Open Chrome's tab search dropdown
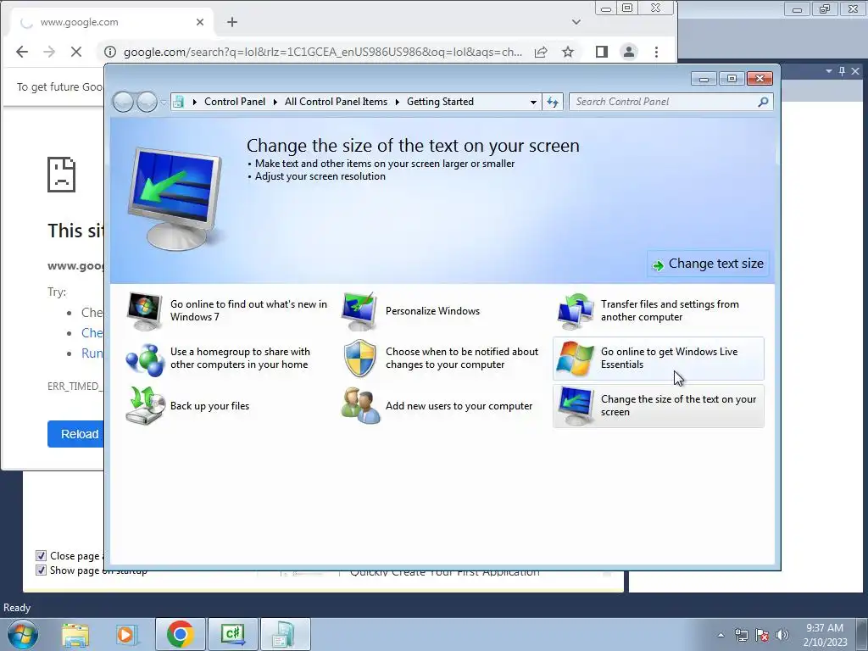The width and height of the screenshot is (868, 651). [x=576, y=22]
